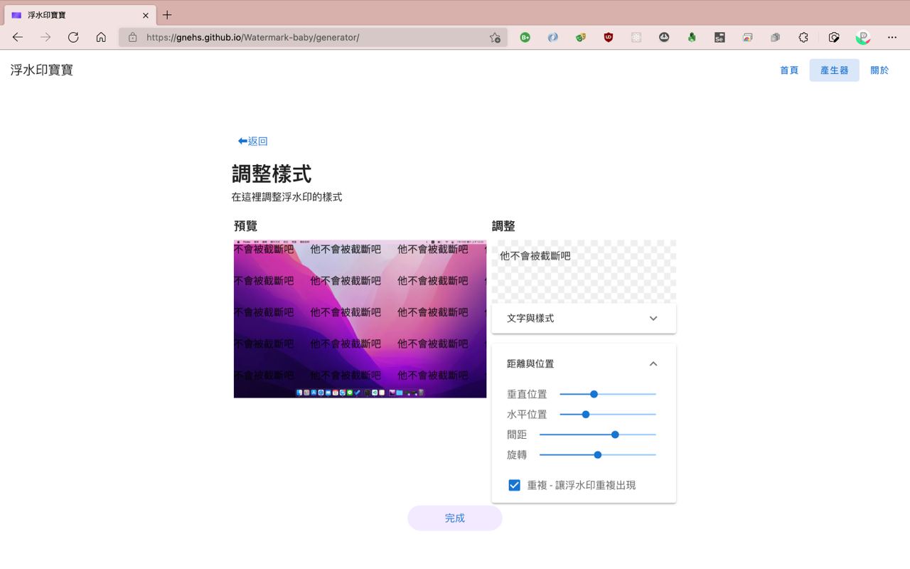Viewport: 910px width, 569px height.
Task: Click the 垂直位置 slider handle
Action: 594,394
